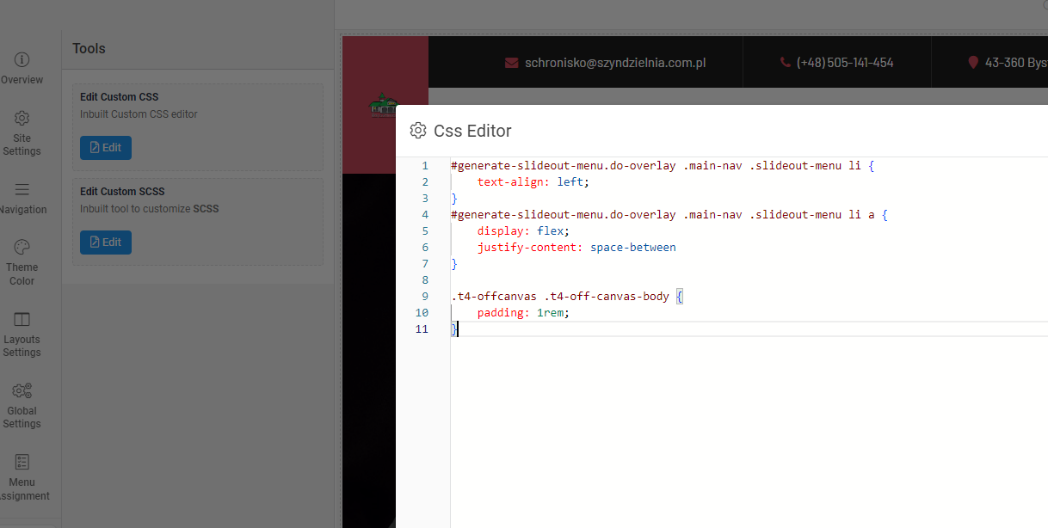Click the display: flex code line
Image resolution: width=1048 pixels, height=528 pixels.
[523, 231]
